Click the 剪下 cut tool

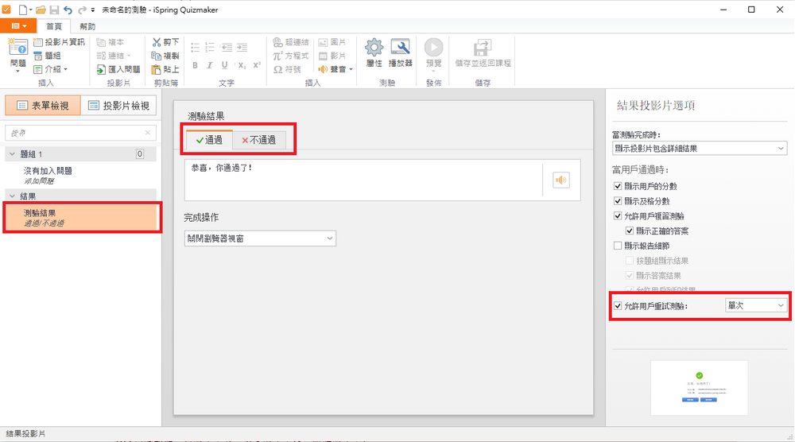point(166,42)
